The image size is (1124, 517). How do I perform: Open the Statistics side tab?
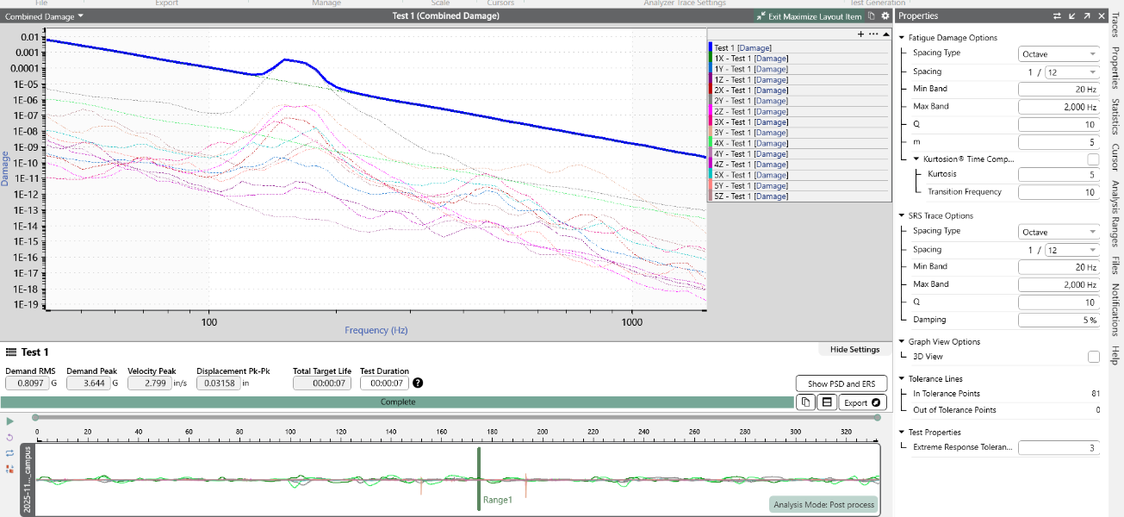(x=1115, y=116)
